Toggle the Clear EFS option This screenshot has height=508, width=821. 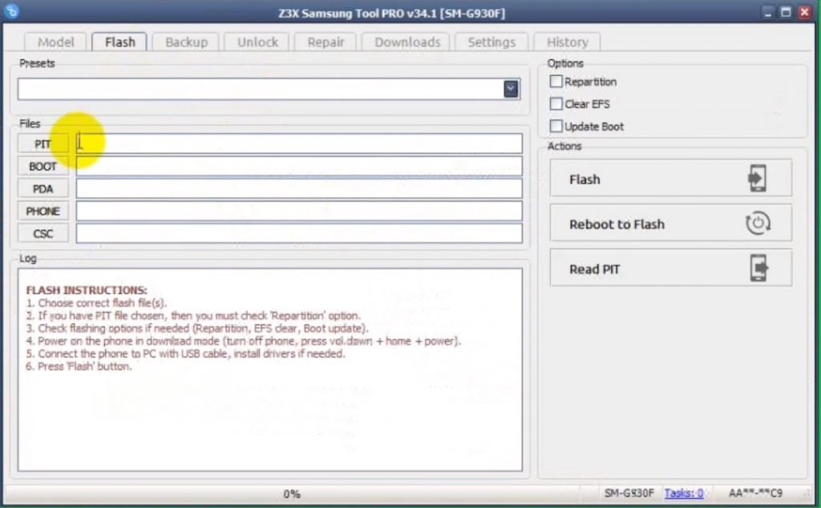[556, 104]
